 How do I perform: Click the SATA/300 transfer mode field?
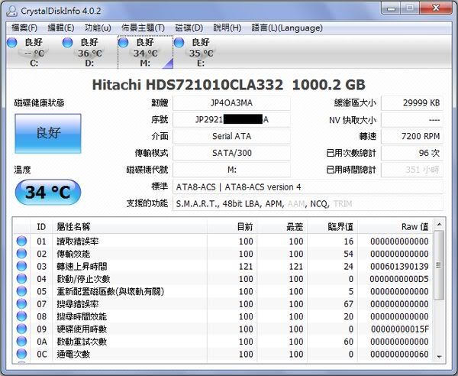pos(231,153)
